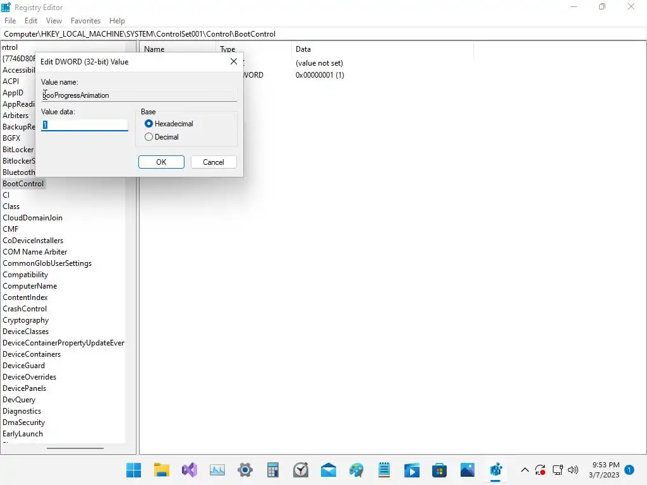Open the clock and date in the taskbar
Viewport: 647px width, 485px height.
[604, 470]
